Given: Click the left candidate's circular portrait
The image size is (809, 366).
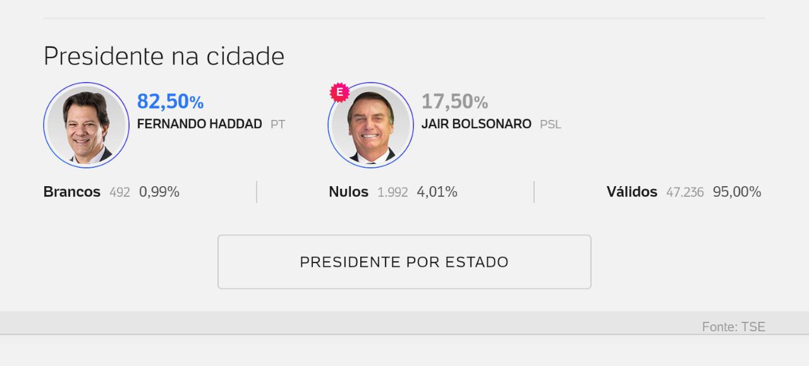Looking at the screenshot, I should [87, 125].
